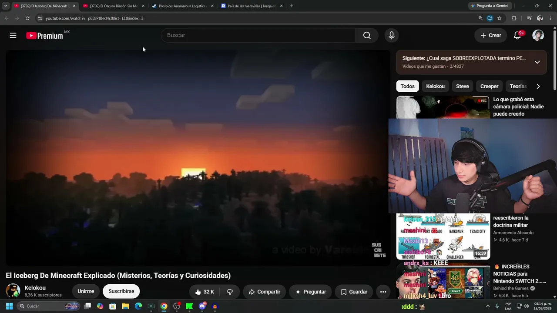Click the Windows taskbar Buscar search box
This screenshot has width=557, height=313.
tap(48, 306)
